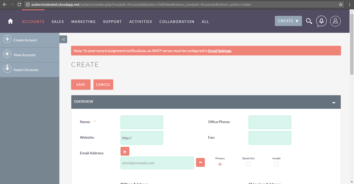Screen dimensions: 354x184
Task: Click the Import Accounts arrow icon
Action: point(7,69)
